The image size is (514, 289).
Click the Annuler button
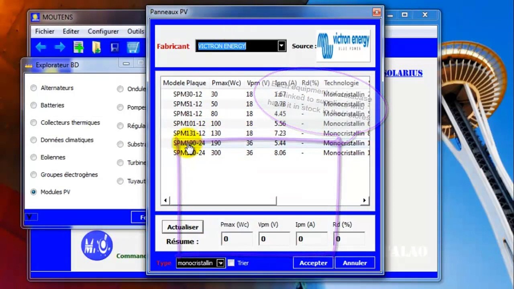(x=355, y=263)
